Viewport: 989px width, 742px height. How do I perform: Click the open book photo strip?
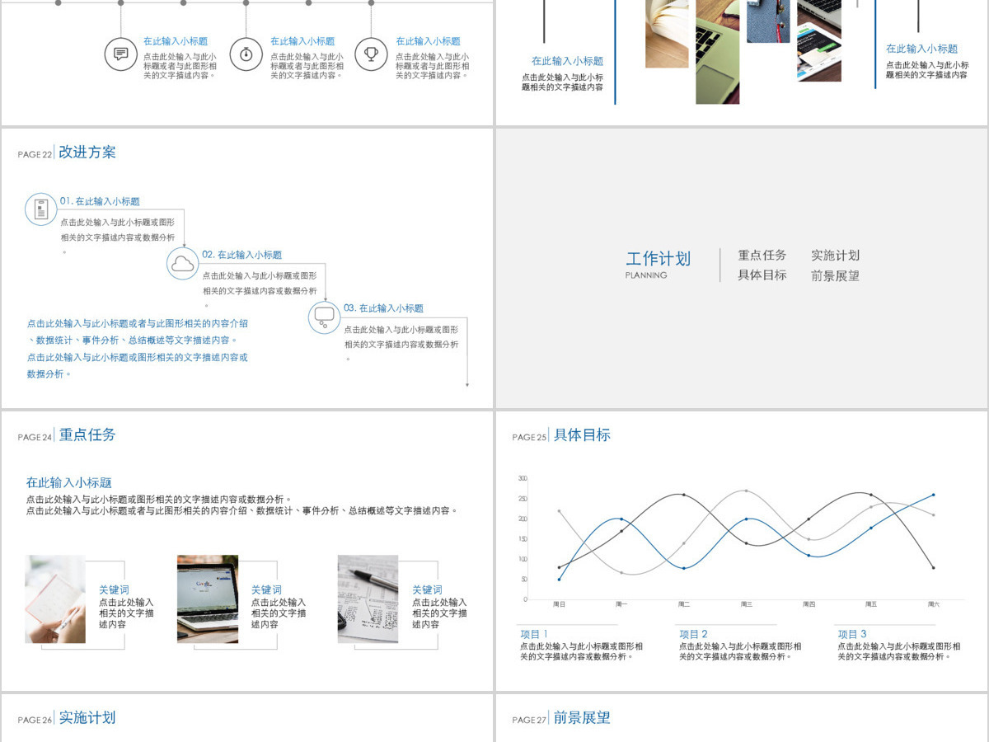[x=667, y=34]
